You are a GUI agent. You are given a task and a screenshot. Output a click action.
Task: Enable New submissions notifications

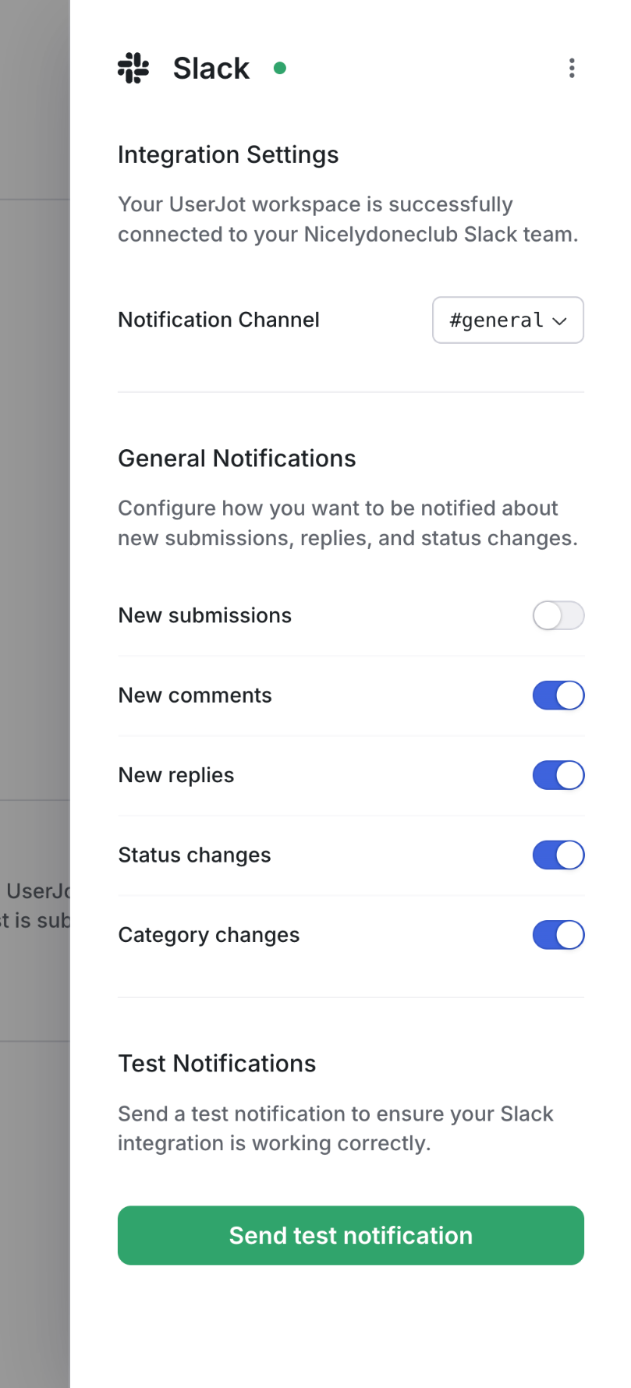pos(558,615)
